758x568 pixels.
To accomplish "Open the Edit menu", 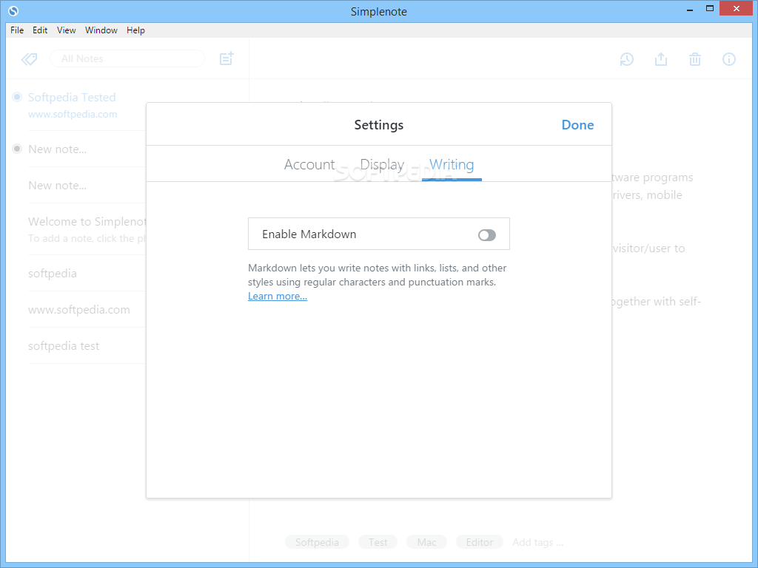I will (40, 30).
